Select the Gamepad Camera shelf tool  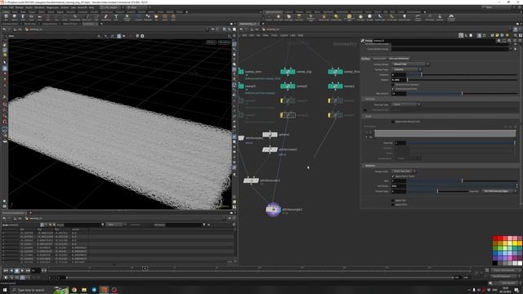451,17
